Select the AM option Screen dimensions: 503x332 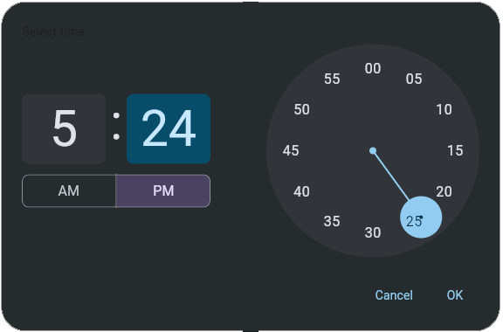[x=69, y=191]
